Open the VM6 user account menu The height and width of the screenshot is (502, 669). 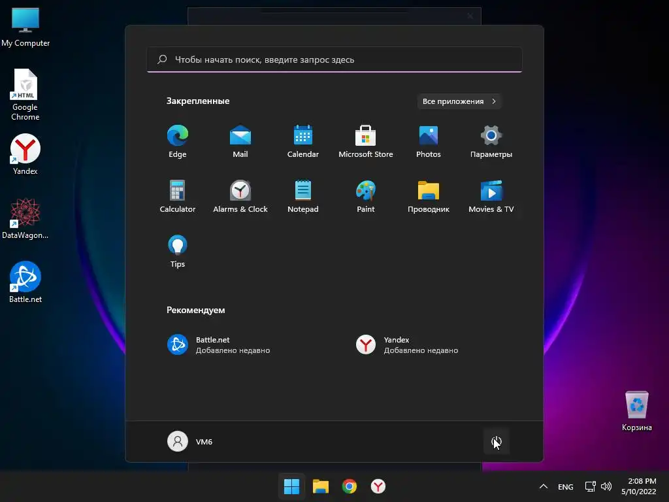(190, 441)
